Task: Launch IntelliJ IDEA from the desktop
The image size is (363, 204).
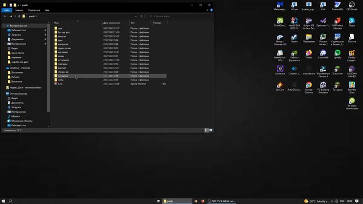Action: (x=294, y=24)
